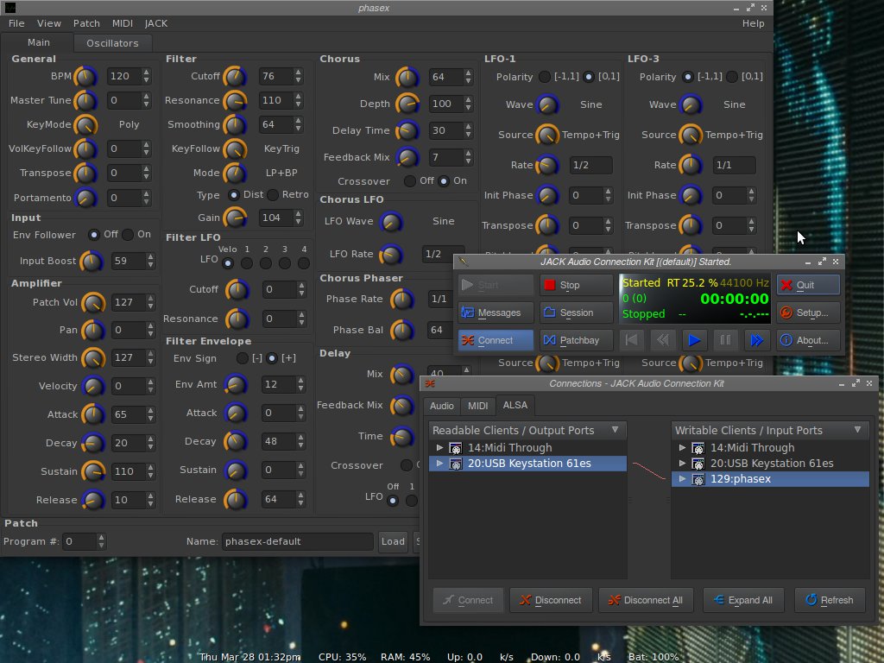884x663 pixels.
Task: Set Chorus Crossover to Off
Action: pyautogui.click(x=410, y=181)
